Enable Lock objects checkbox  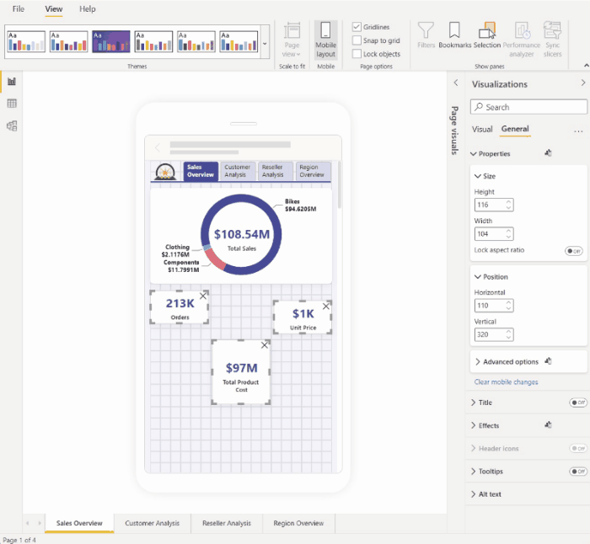[357, 54]
